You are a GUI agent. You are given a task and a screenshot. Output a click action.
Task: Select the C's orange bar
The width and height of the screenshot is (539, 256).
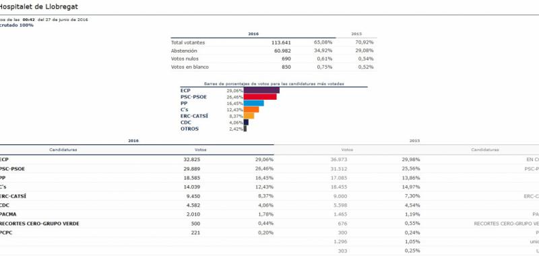(x=251, y=110)
